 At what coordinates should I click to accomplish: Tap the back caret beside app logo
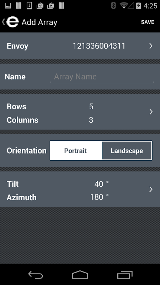[4, 22]
